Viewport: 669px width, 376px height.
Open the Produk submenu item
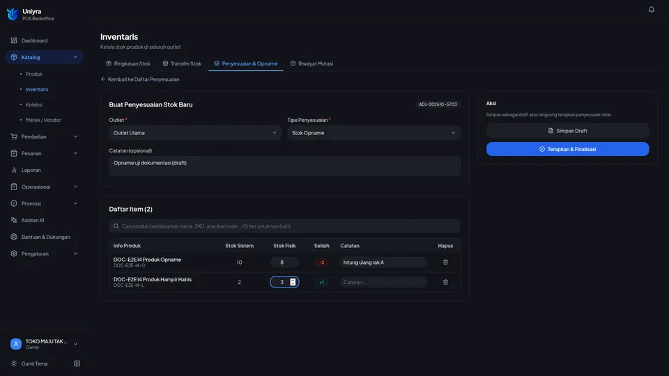pos(33,74)
